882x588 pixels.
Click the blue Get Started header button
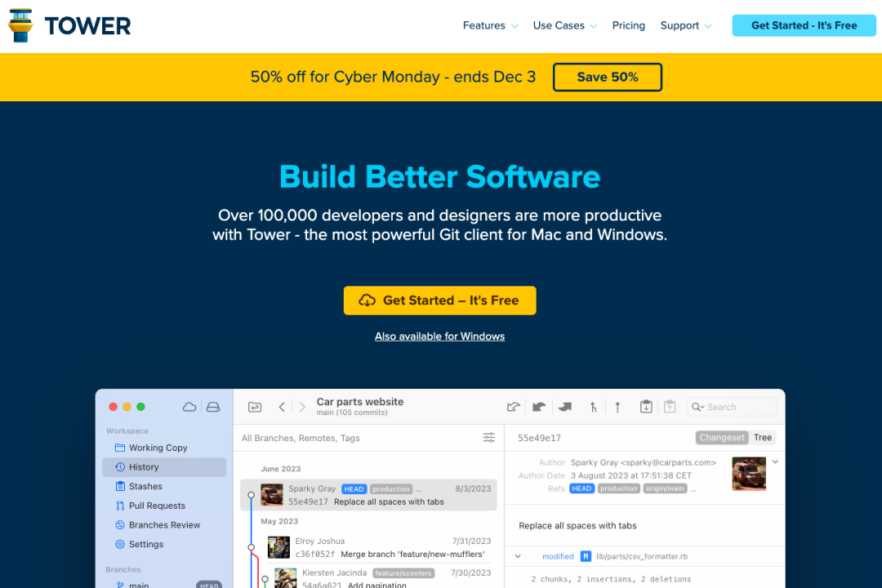point(804,26)
